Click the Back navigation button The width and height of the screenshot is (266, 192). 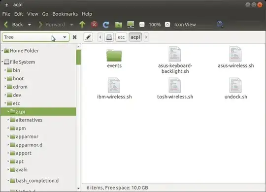(x=14, y=25)
